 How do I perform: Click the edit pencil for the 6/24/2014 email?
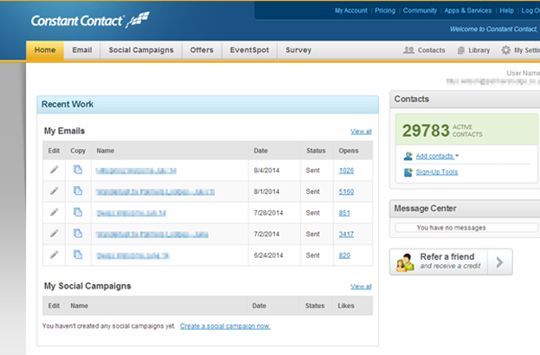click(x=54, y=255)
